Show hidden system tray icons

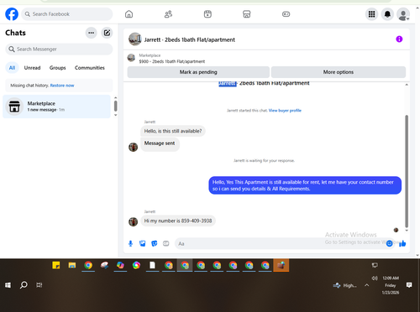click(x=367, y=285)
